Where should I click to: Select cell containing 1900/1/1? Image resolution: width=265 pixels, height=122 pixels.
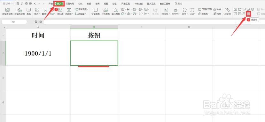click(38, 53)
